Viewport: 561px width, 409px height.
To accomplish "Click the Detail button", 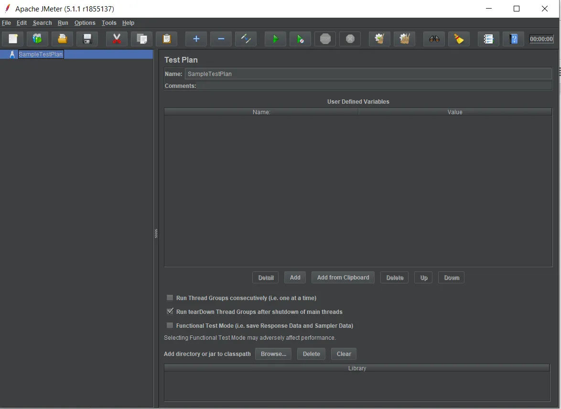I will pyautogui.click(x=266, y=278).
